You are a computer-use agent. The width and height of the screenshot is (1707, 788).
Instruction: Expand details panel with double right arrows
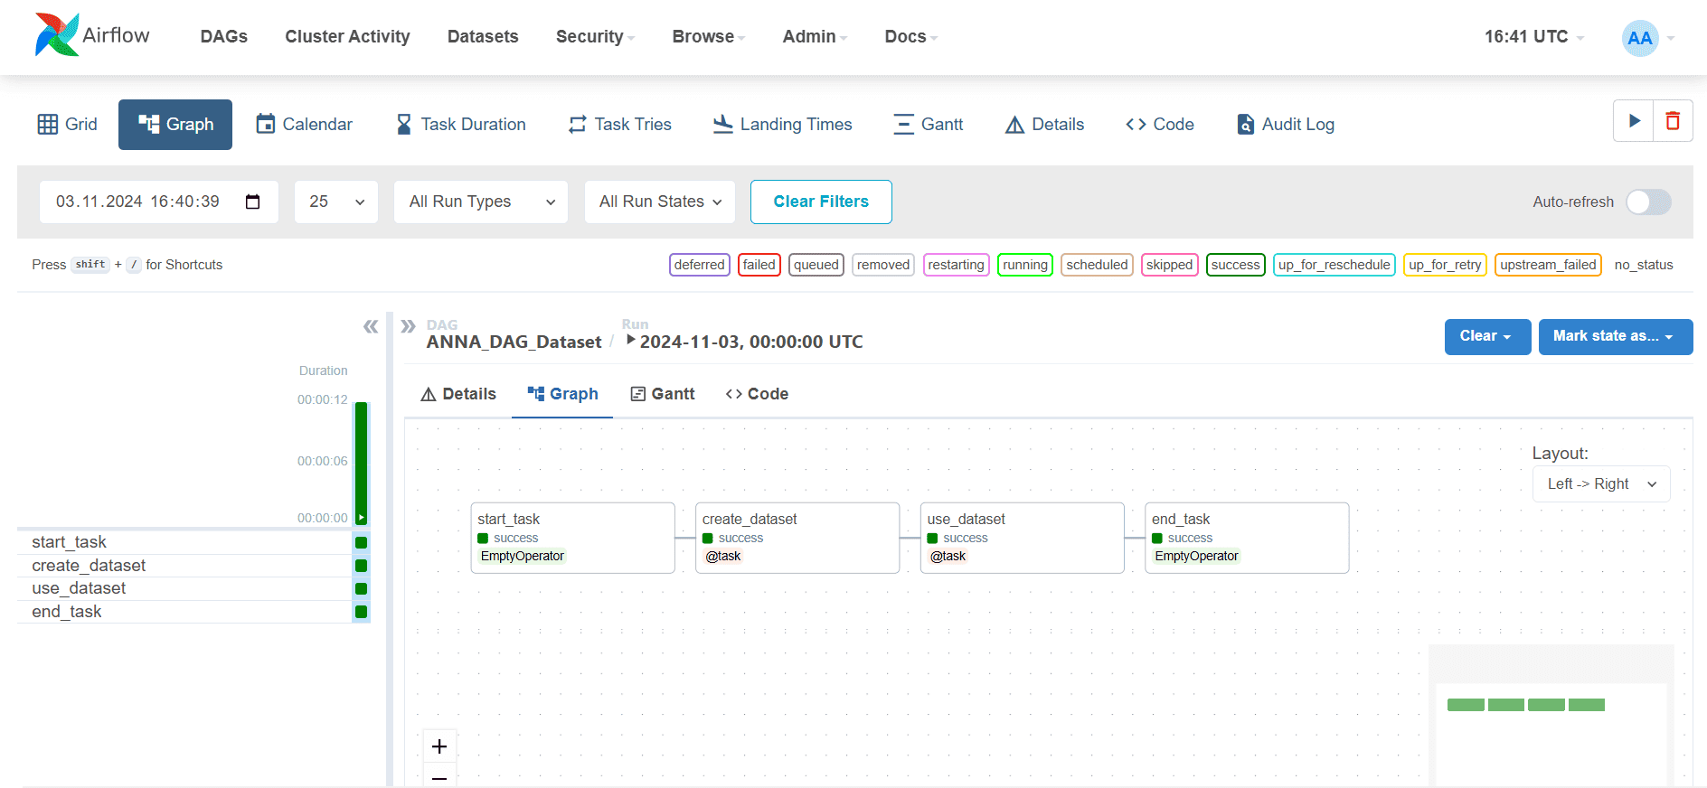[408, 326]
